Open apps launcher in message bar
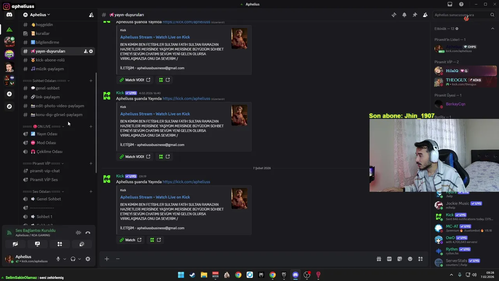499x281 pixels. coord(420,259)
